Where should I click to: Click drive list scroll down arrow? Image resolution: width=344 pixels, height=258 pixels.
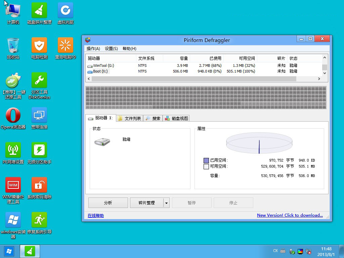325,73
